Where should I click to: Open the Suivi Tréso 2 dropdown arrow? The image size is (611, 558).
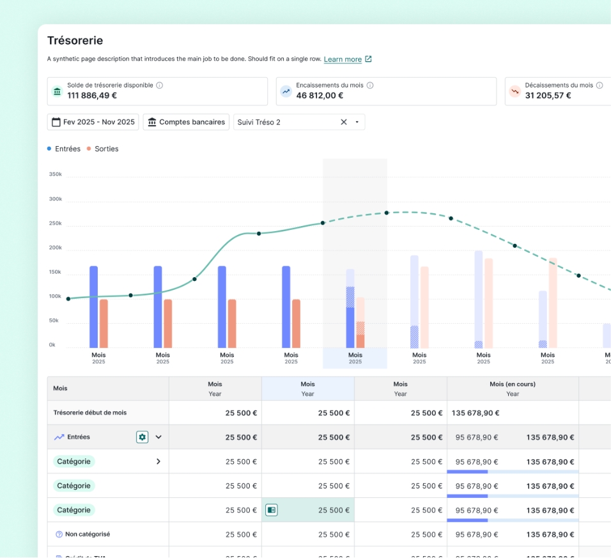pyautogui.click(x=357, y=122)
